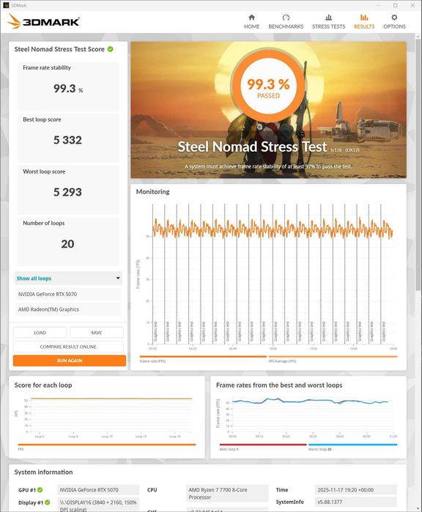This screenshot has width=422, height=512.
Task: Maximize the 3DMark window
Action: coord(395,5)
